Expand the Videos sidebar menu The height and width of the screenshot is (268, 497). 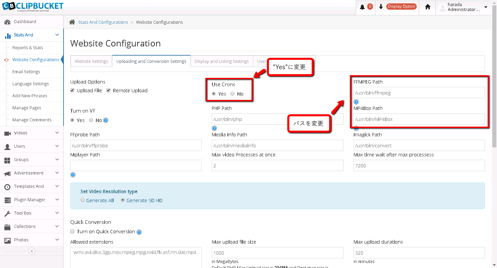(31, 133)
